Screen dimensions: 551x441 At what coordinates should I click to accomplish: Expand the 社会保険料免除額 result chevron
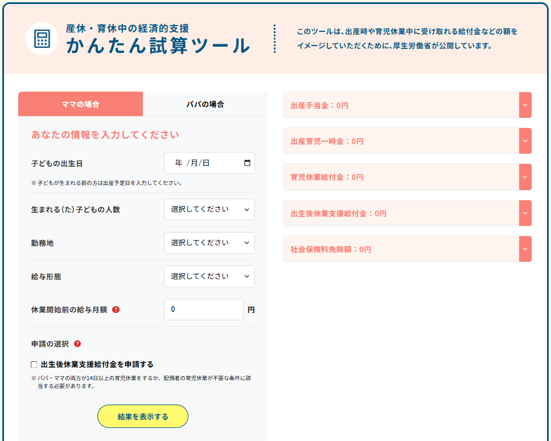tap(525, 249)
